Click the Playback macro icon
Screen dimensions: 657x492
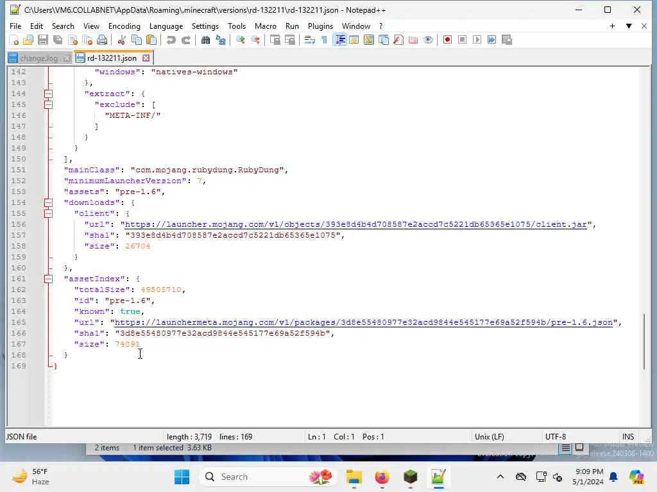[x=477, y=40]
